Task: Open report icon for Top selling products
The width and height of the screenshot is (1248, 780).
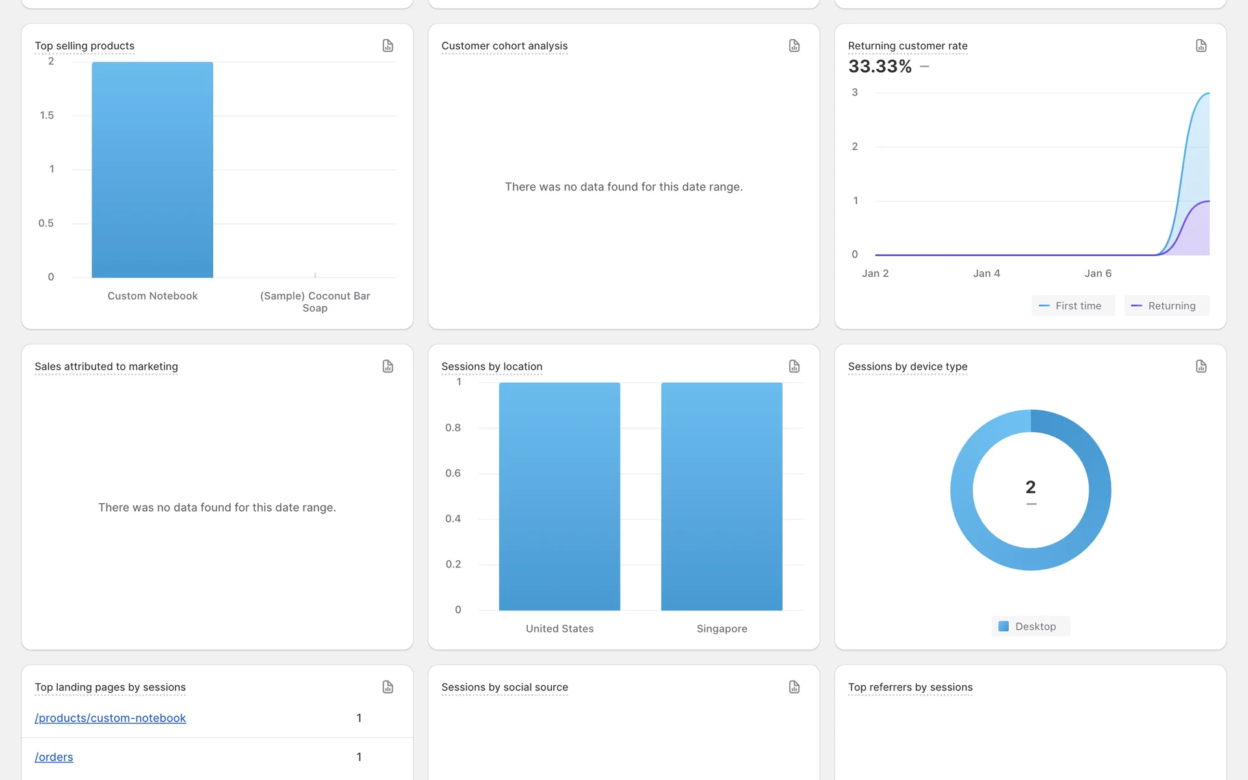Action: [x=387, y=45]
